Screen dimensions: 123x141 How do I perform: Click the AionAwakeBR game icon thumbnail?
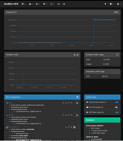[7, 127]
